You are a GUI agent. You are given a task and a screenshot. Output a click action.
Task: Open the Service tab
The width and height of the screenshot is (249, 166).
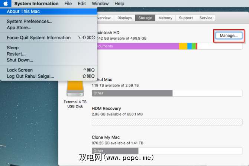[x=206, y=18]
